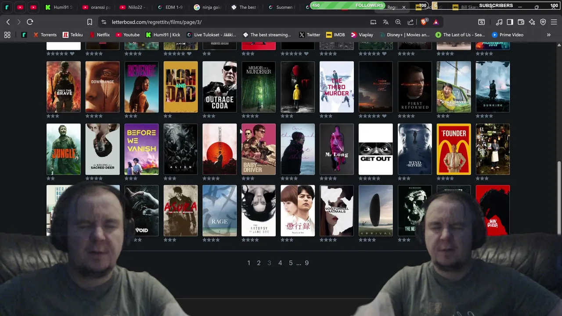Open The best streaming bookmark
This screenshot has height=316, width=562.
point(267,35)
